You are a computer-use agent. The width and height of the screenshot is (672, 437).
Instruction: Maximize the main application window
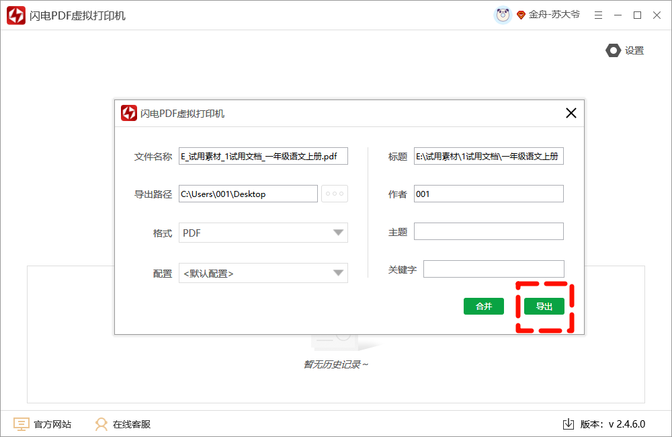(x=637, y=15)
